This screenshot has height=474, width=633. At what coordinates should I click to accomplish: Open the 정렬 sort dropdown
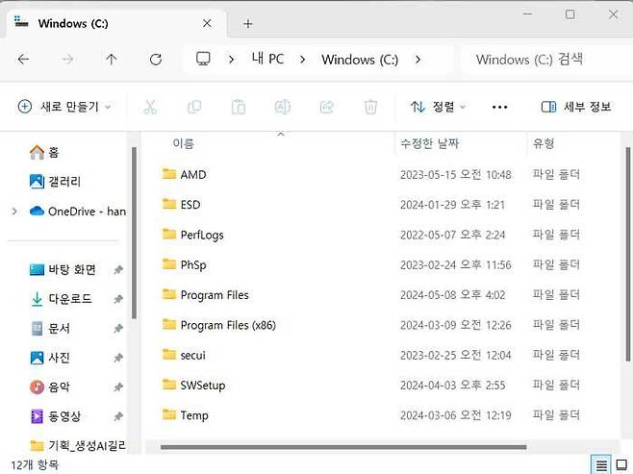coord(439,107)
